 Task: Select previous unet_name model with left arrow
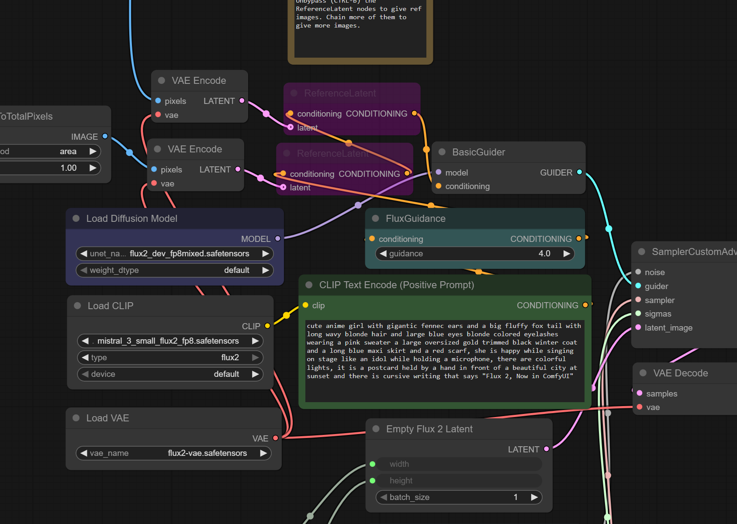tap(84, 253)
